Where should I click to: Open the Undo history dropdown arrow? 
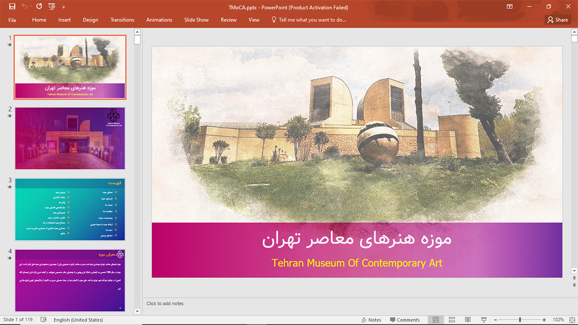(x=31, y=7)
